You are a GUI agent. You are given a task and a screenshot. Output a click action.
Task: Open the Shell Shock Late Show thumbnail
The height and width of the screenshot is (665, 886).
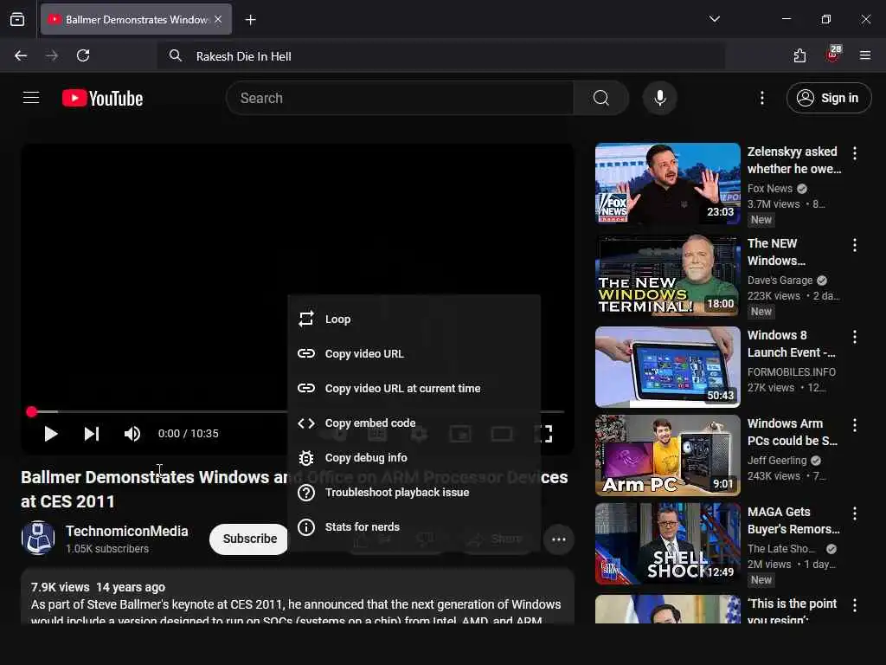click(x=667, y=544)
